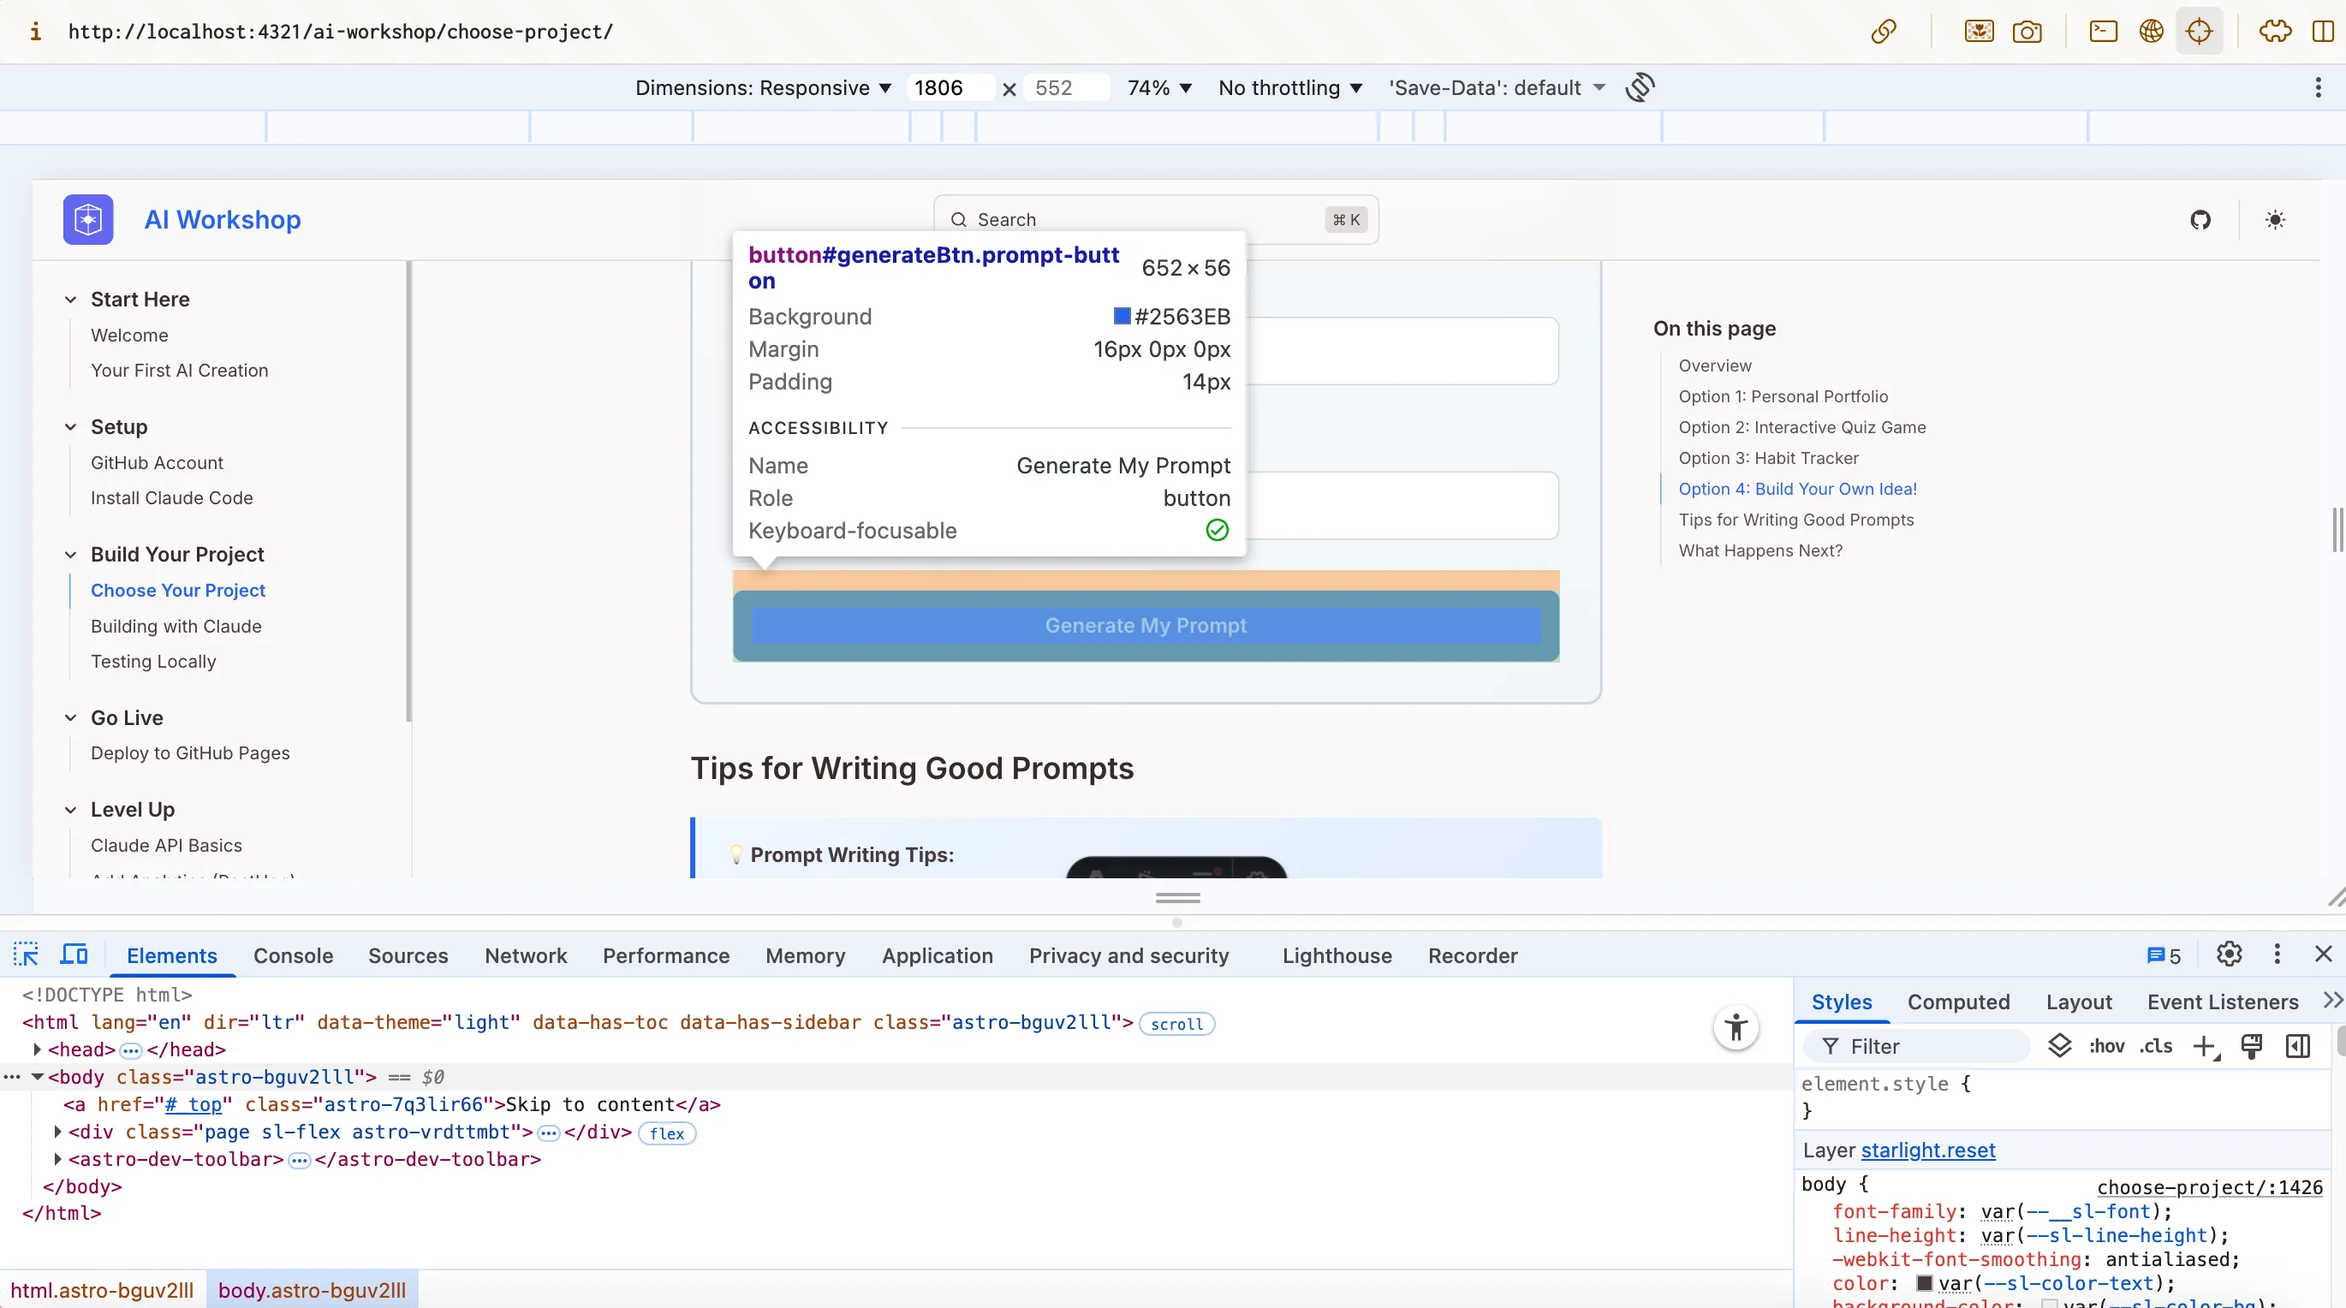Open the 'Save-Data': default dropdown

coord(1497,87)
